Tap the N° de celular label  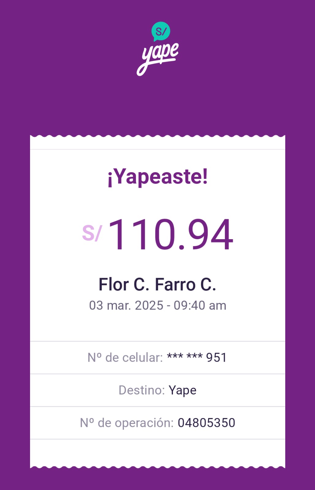[x=125, y=358]
